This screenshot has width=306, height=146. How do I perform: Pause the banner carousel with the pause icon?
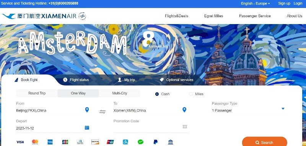3,42
